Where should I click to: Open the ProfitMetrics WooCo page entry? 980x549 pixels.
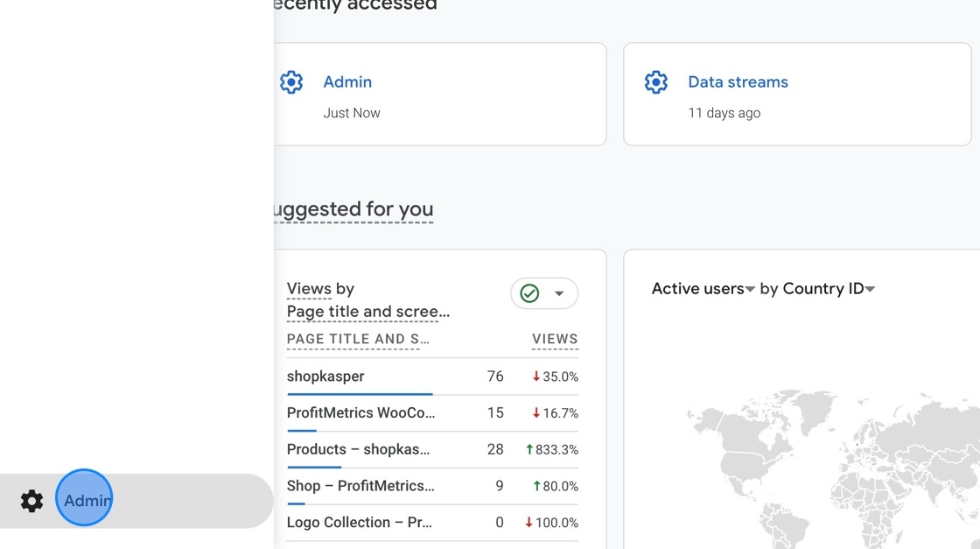[360, 412]
